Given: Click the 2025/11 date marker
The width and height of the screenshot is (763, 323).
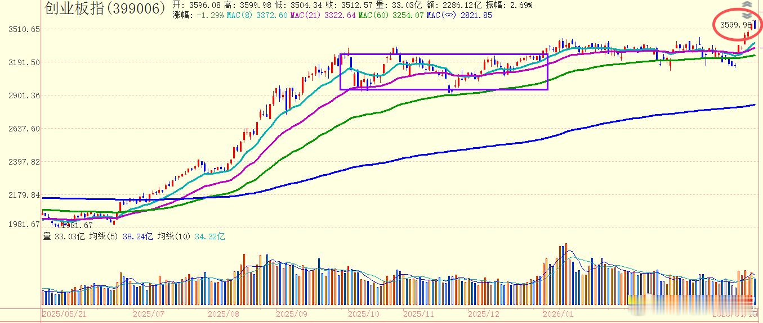Looking at the screenshot, I should click(x=420, y=313).
